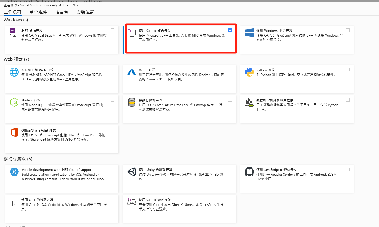This screenshot has height=227, width=379.
Task: Click the 数据科学和分析应用程序 chart flask icon
Action: (249, 102)
